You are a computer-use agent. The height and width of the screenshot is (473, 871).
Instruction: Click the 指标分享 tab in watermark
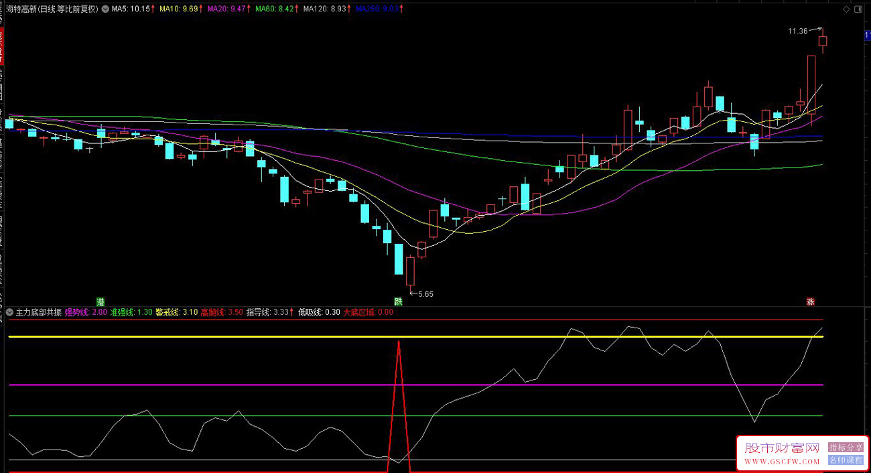click(846, 448)
